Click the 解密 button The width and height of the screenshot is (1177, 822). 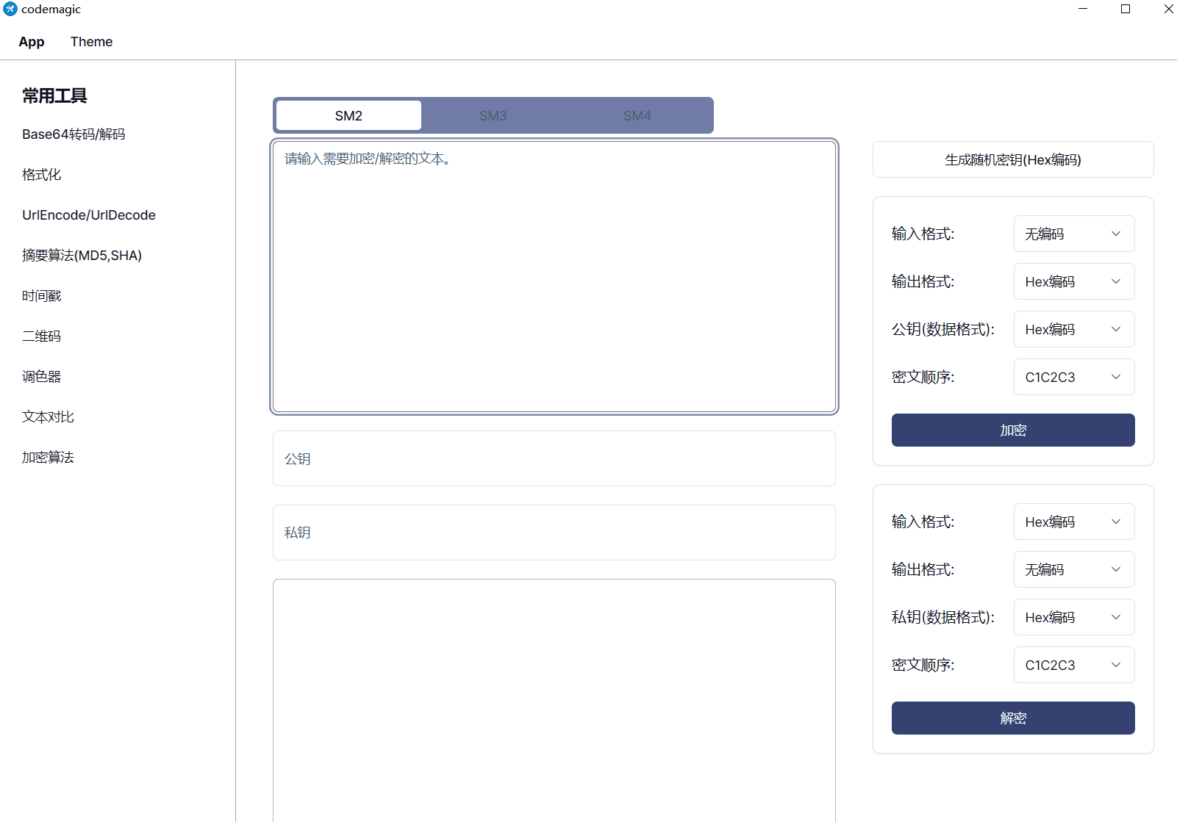1012,718
